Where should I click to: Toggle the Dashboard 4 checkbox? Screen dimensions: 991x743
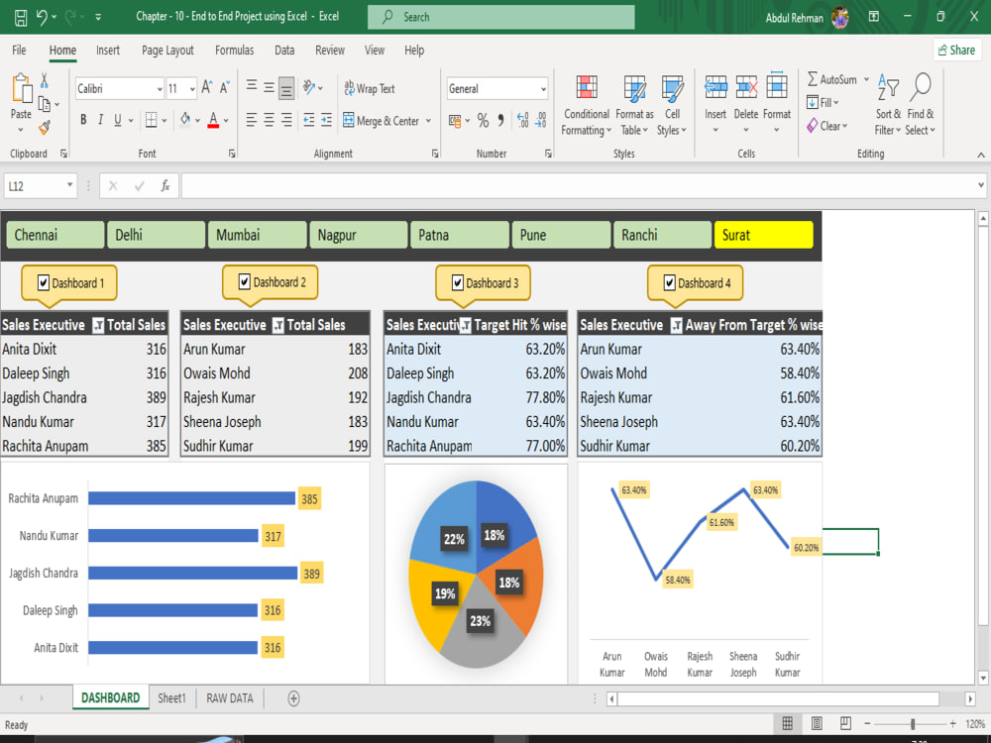[669, 282]
